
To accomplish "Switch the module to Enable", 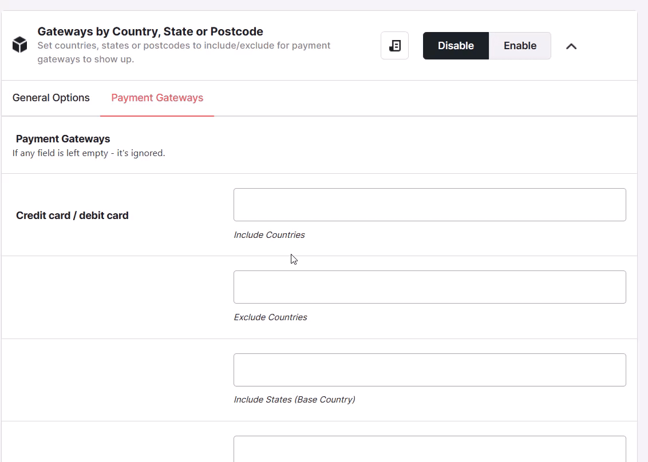I will pos(520,45).
